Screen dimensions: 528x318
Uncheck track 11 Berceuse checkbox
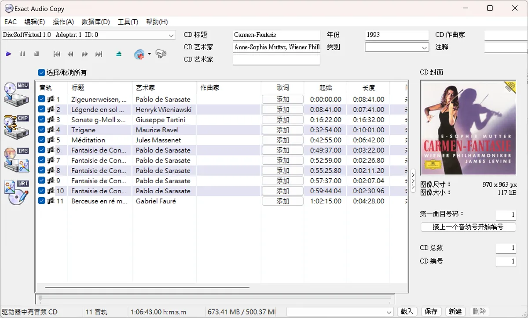tap(42, 201)
